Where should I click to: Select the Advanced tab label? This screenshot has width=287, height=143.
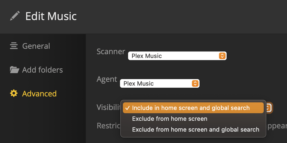pos(39,93)
